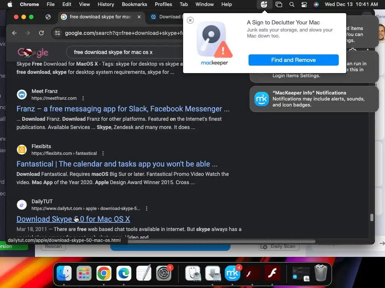
Task: Open the Window menu
Action: 205,4
